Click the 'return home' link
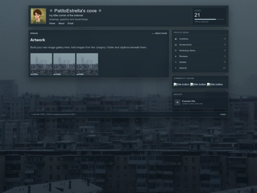The height and width of the screenshot is (193, 257). 159,33
